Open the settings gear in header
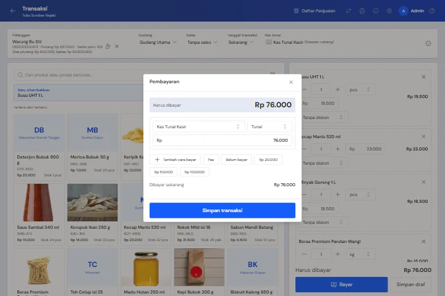 (389, 10)
